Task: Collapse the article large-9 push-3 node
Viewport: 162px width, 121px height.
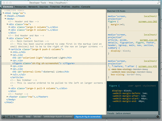Action: pyautogui.click(x=9, y=49)
